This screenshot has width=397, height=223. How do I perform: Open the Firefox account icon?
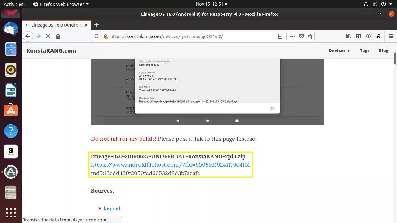pyautogui.click(x=368, y=36)
